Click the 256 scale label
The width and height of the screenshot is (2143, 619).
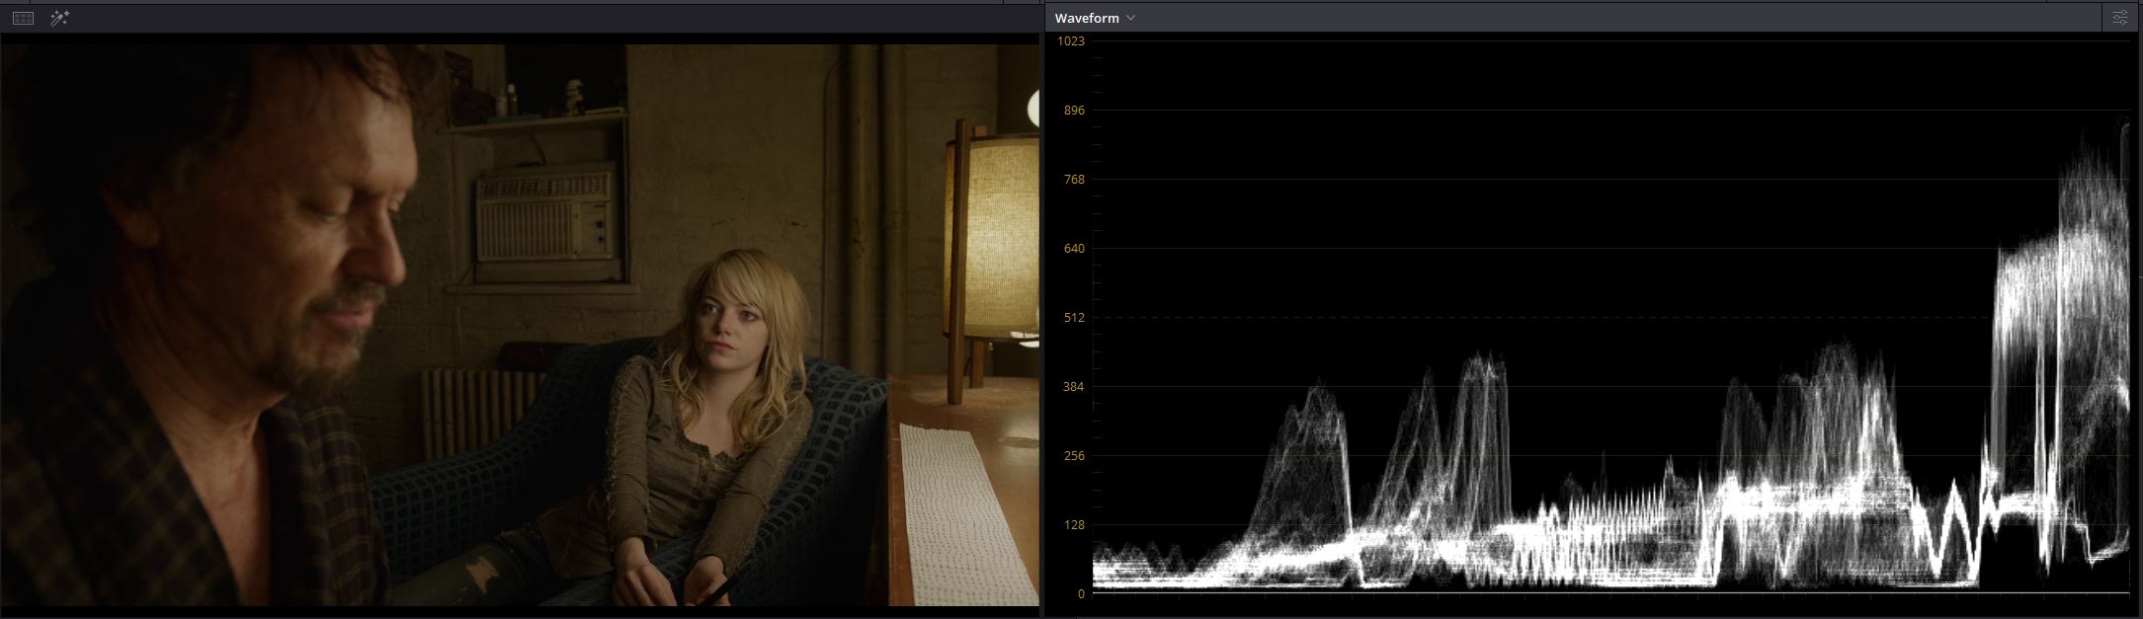click(1074, 455)
